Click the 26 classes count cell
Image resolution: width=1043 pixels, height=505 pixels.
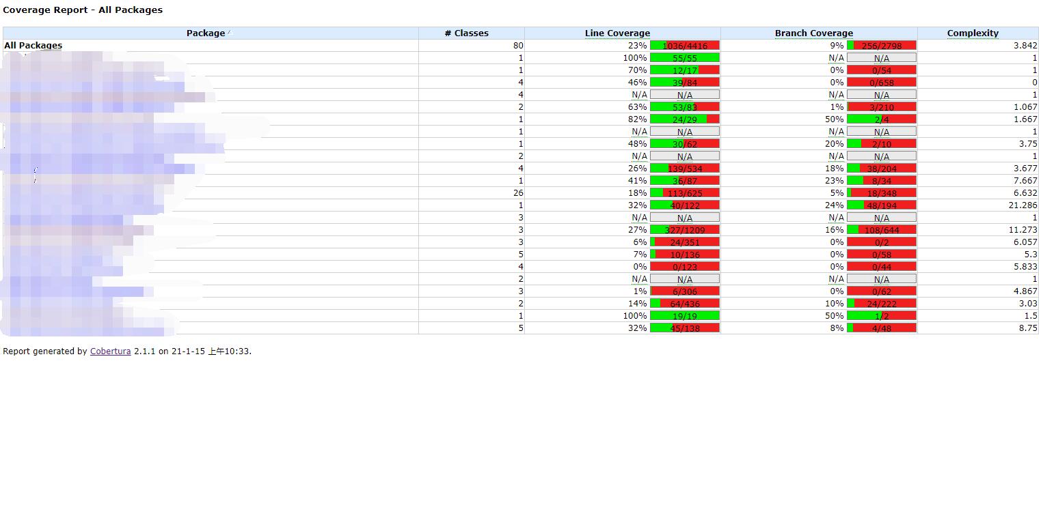tap(517, 193)
